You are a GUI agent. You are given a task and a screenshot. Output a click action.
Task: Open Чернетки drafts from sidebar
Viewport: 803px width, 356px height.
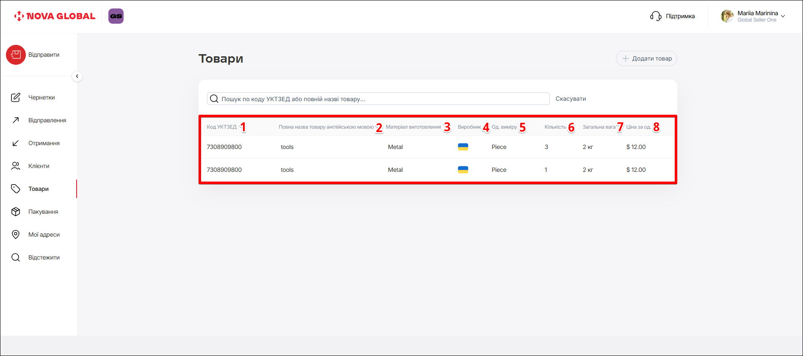point(41,97)
